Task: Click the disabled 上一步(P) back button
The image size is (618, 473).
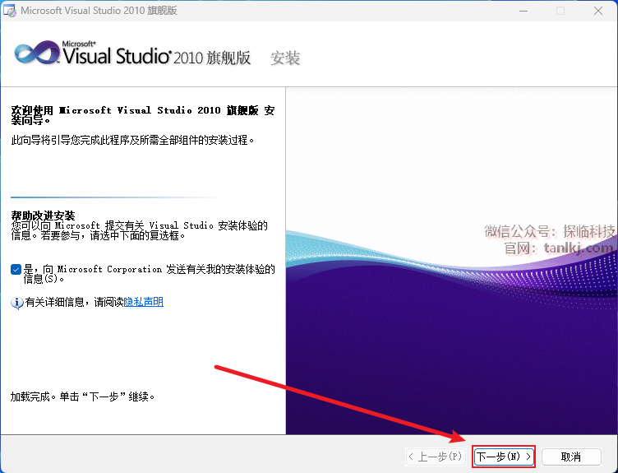Action: click(x=436, y=456)
